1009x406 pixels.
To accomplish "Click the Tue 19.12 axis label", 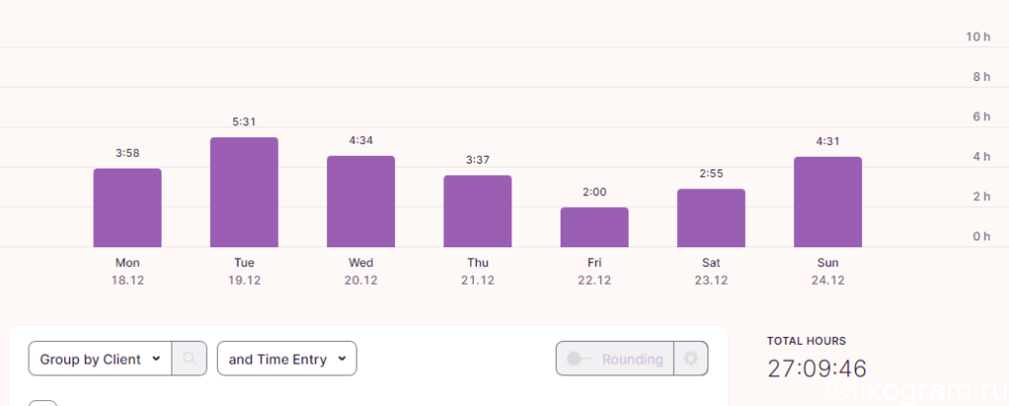I will [x=244, y=272].
